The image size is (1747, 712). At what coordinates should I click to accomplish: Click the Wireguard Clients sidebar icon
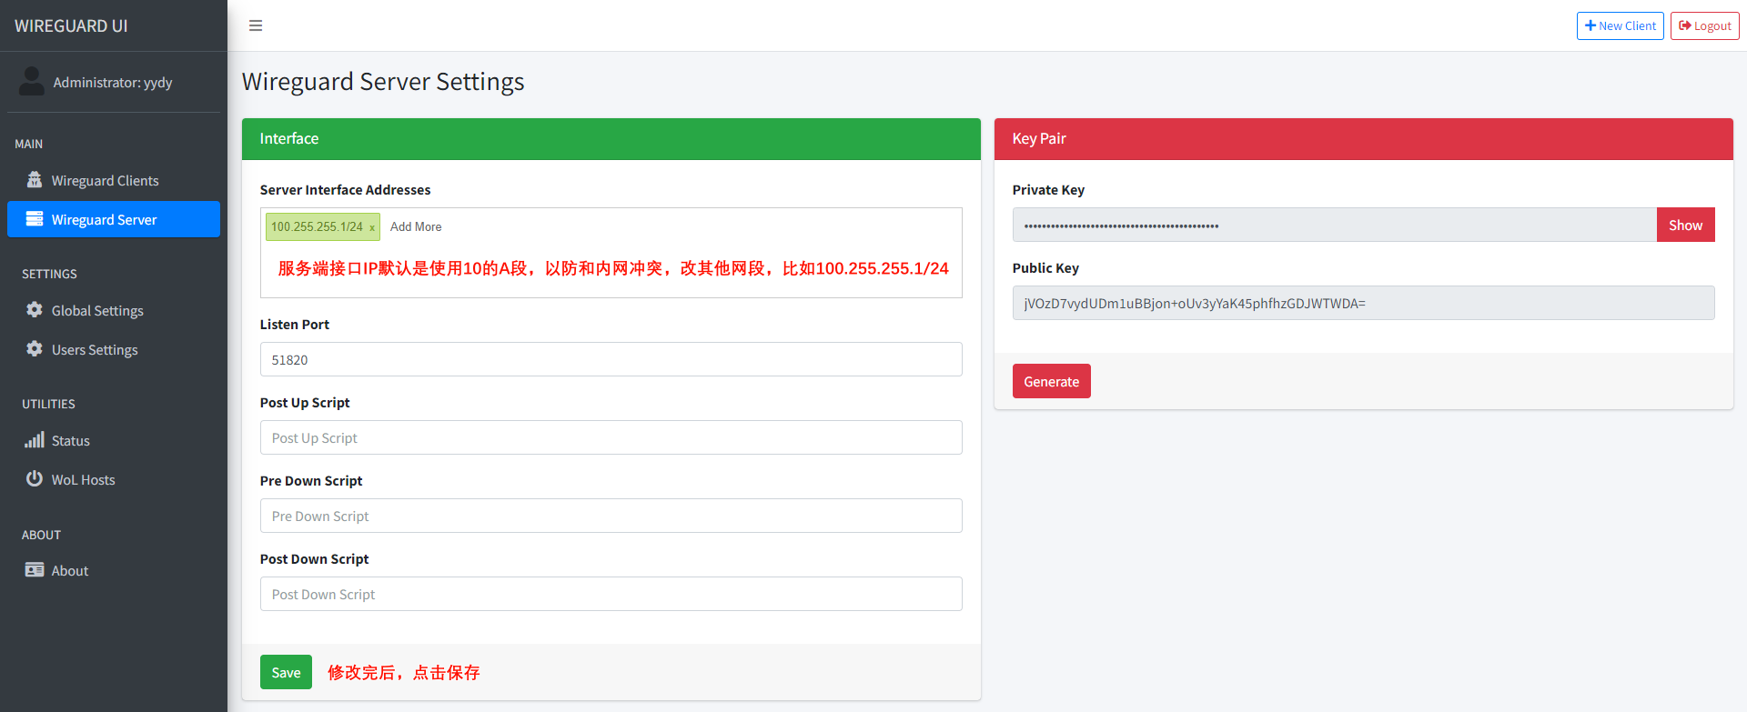(35, 180)
